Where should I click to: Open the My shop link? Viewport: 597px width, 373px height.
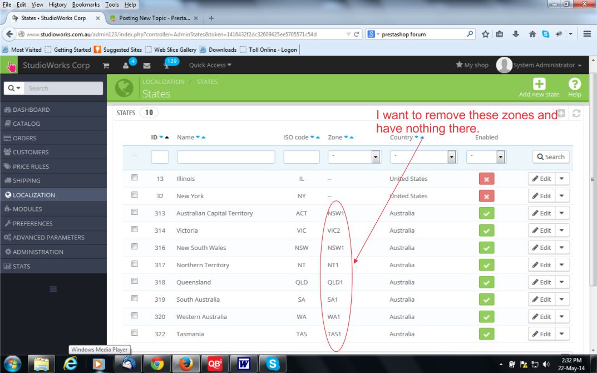(x=472, y=65)
